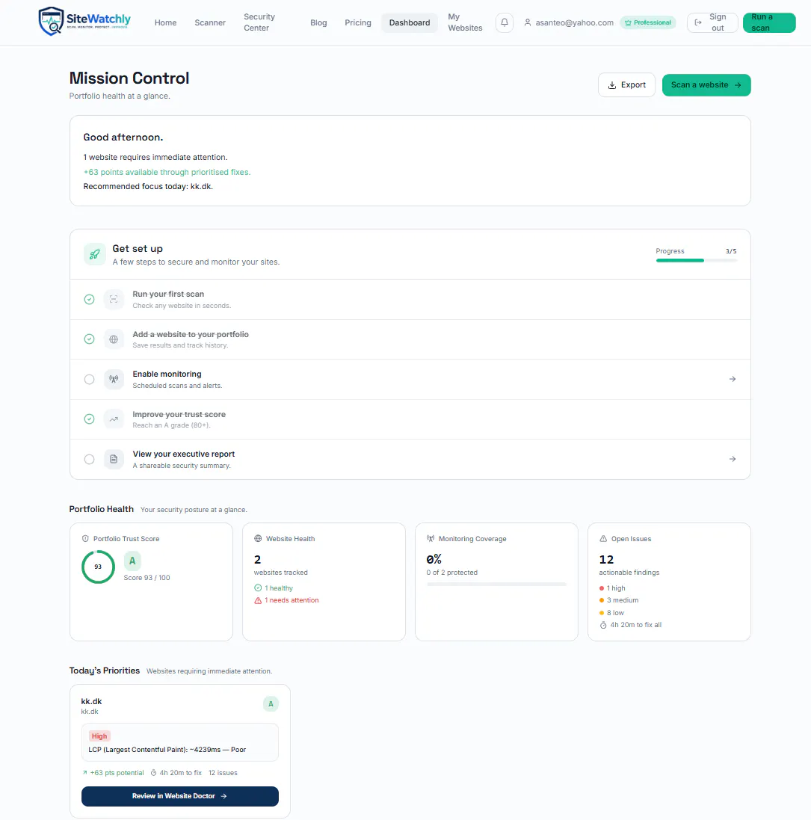811x820 pixels.
Task: Click the 3 medium issues entry
Action: click(x=619, y=600)
